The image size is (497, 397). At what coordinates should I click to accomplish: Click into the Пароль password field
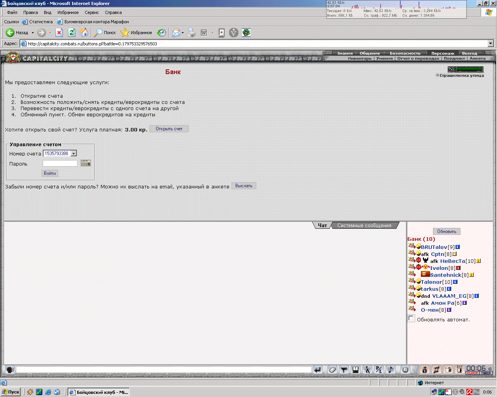click(x=60, y=164)
